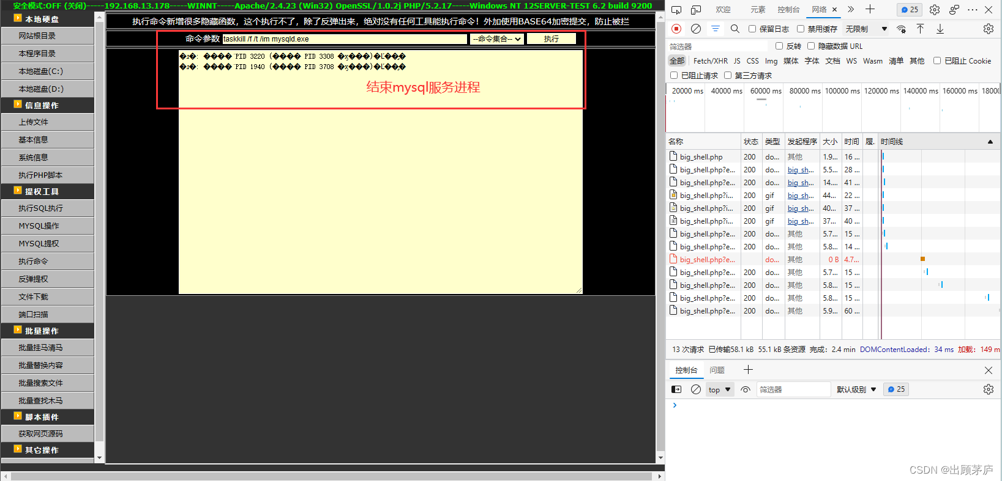This screenshot has height=481, width=1002.
Task: Open 上传文件 in the sidebar
Action: click(48, 122)
